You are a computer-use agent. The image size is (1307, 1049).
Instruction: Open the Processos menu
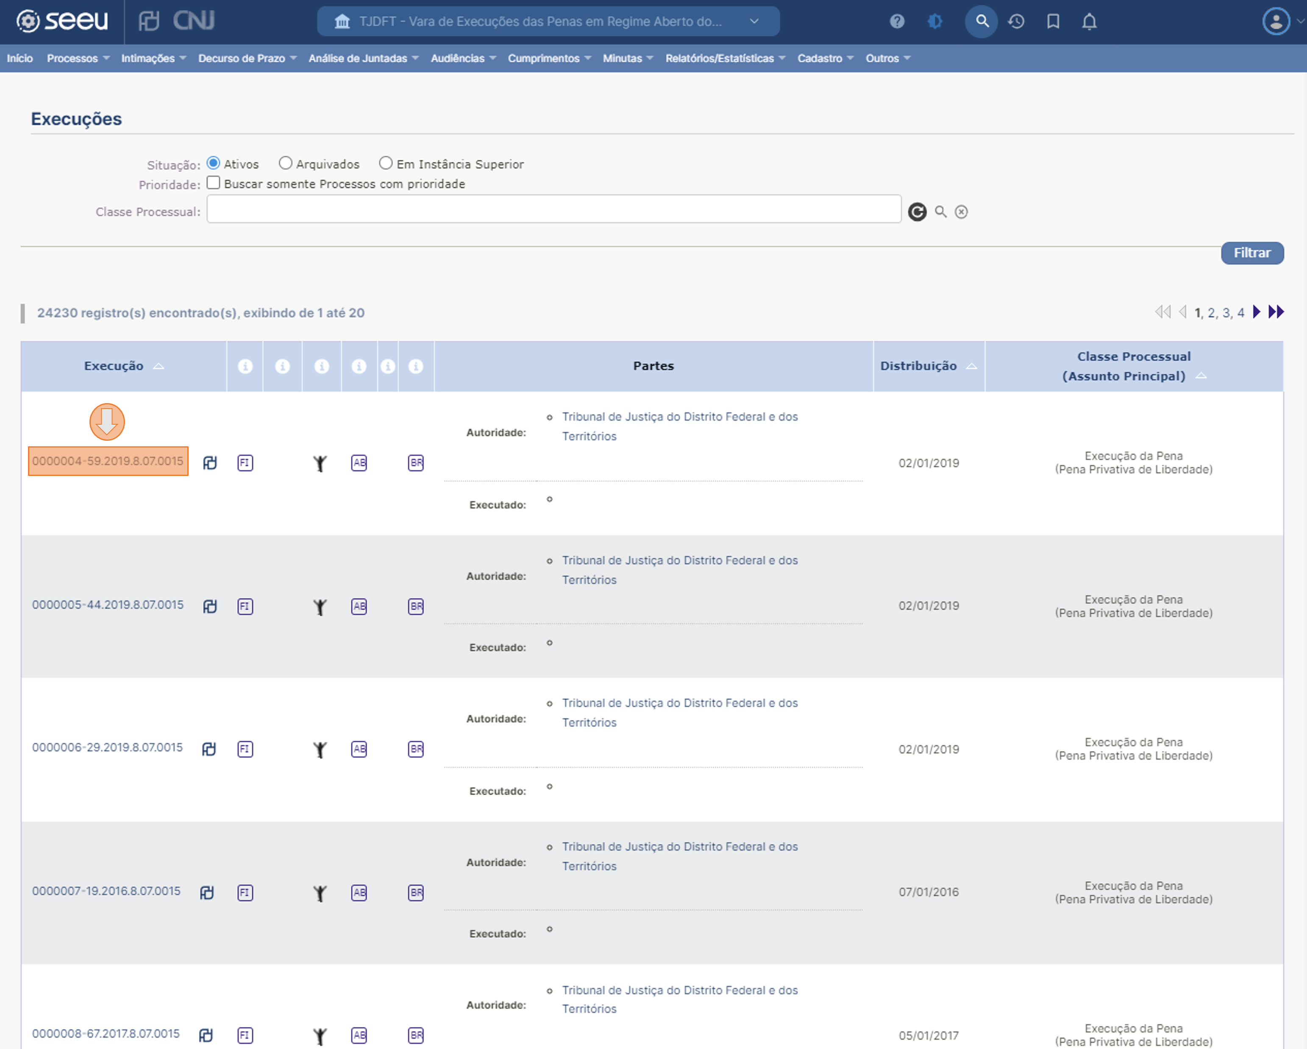(78, 58)
